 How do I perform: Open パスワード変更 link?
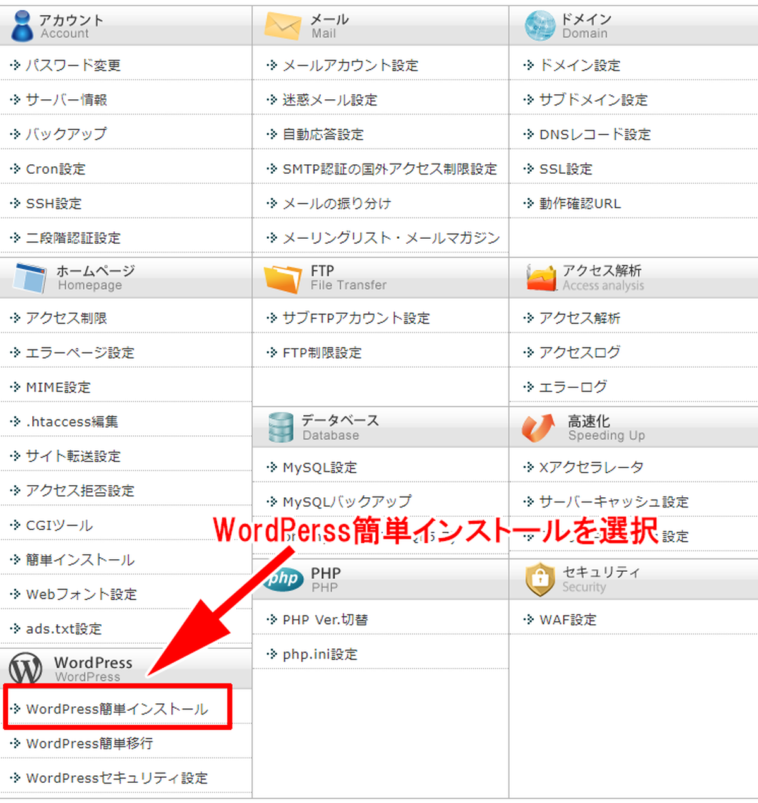(73, 65)
